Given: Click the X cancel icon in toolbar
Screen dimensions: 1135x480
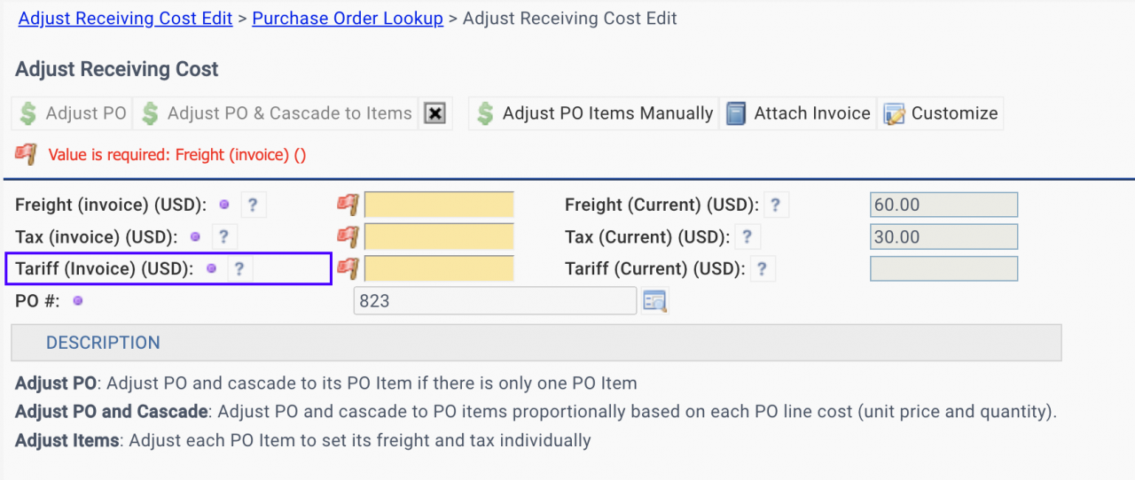Looking at the screenshot, I should 434,113.
